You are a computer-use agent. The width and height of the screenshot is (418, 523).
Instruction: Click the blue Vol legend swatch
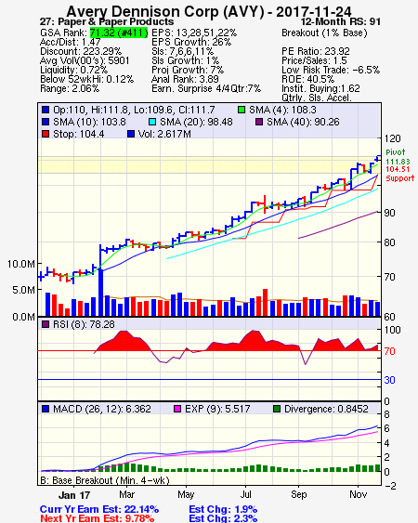pyautogui.click(x=131, y=134)
